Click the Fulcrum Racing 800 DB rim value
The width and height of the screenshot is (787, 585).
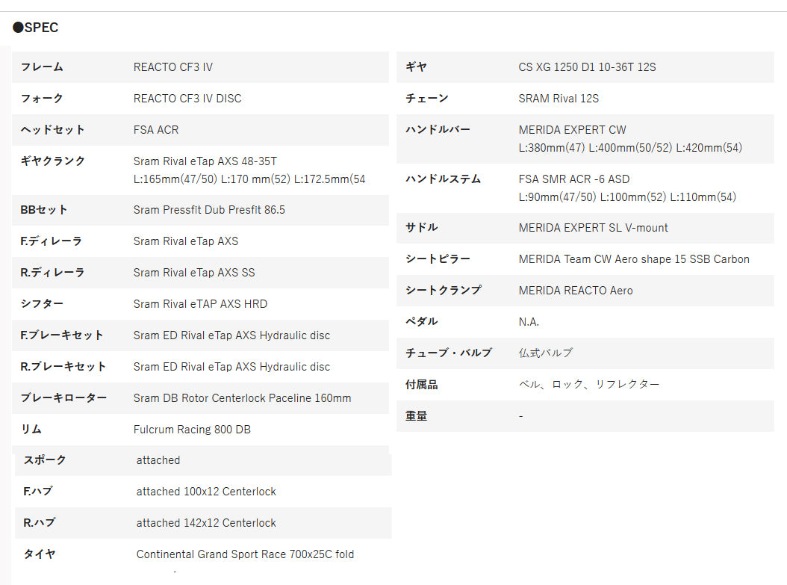192,430
